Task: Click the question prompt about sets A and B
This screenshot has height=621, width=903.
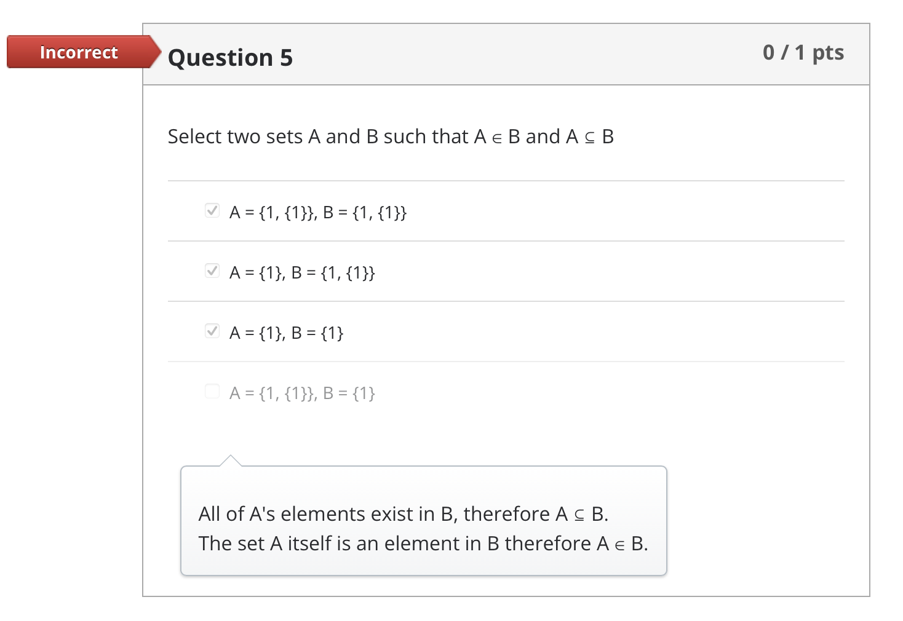Action: click(x=391, y=136)
